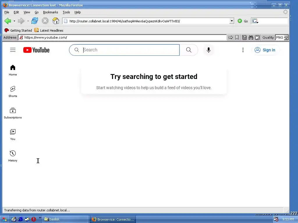Click the Browservice clipboard icon
Screen dimensions: 298x223
[x=257, y=37]
